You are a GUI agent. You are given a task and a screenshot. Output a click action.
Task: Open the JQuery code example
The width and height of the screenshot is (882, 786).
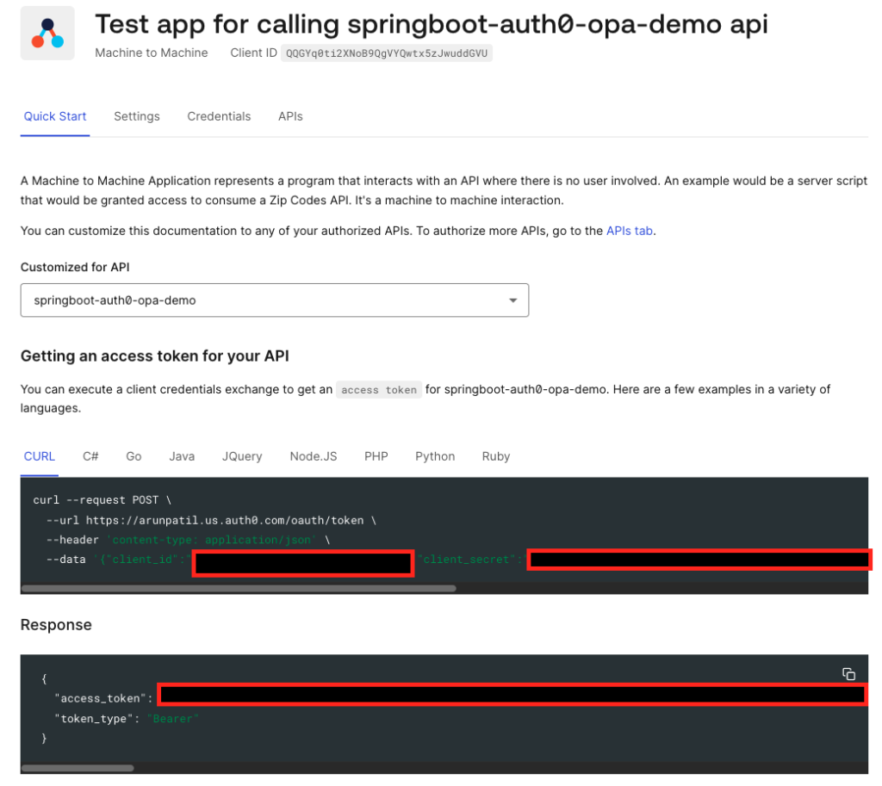coord(242,456)
